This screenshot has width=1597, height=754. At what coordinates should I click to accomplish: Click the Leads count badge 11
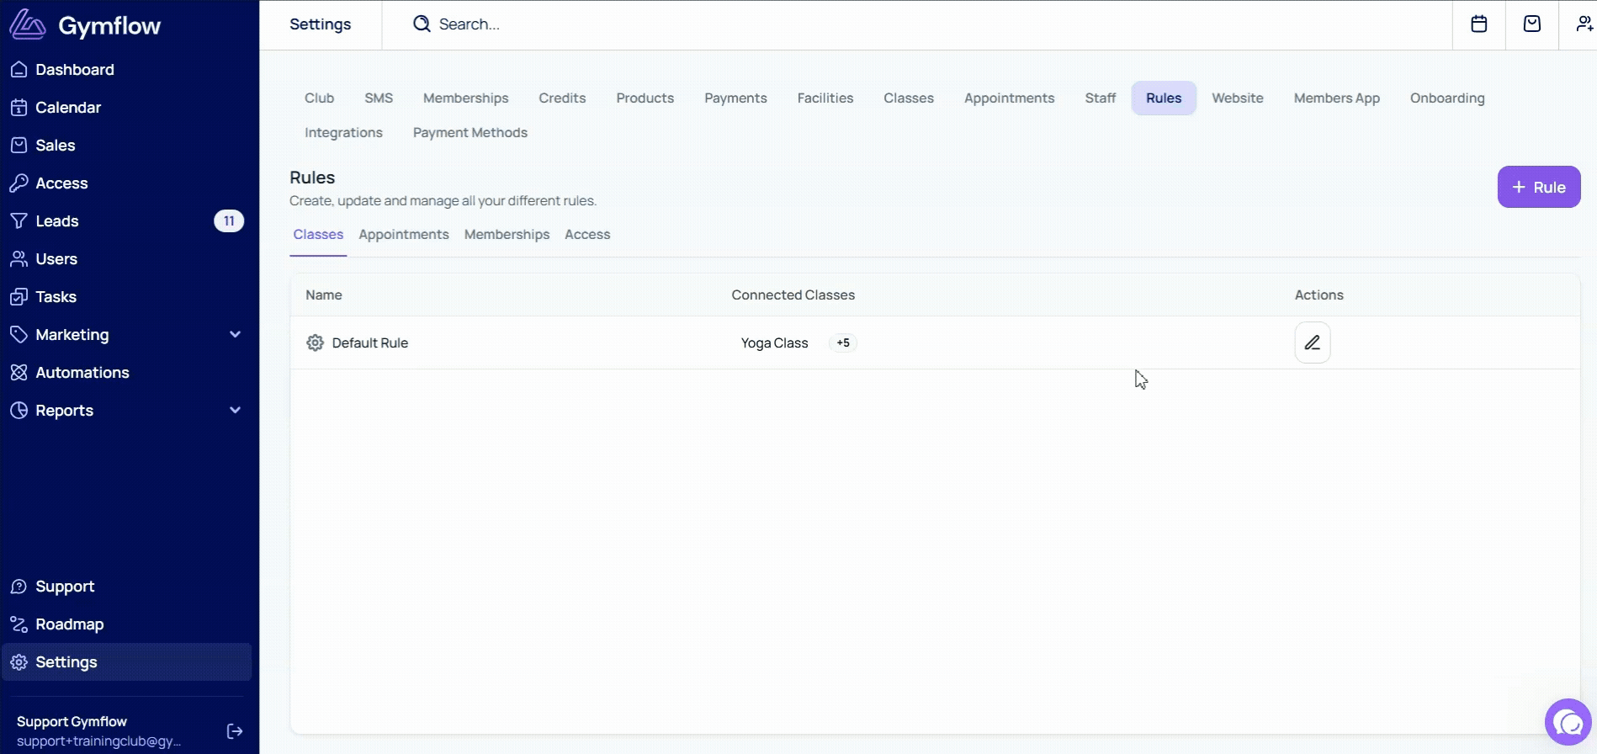tap(229, 221)
